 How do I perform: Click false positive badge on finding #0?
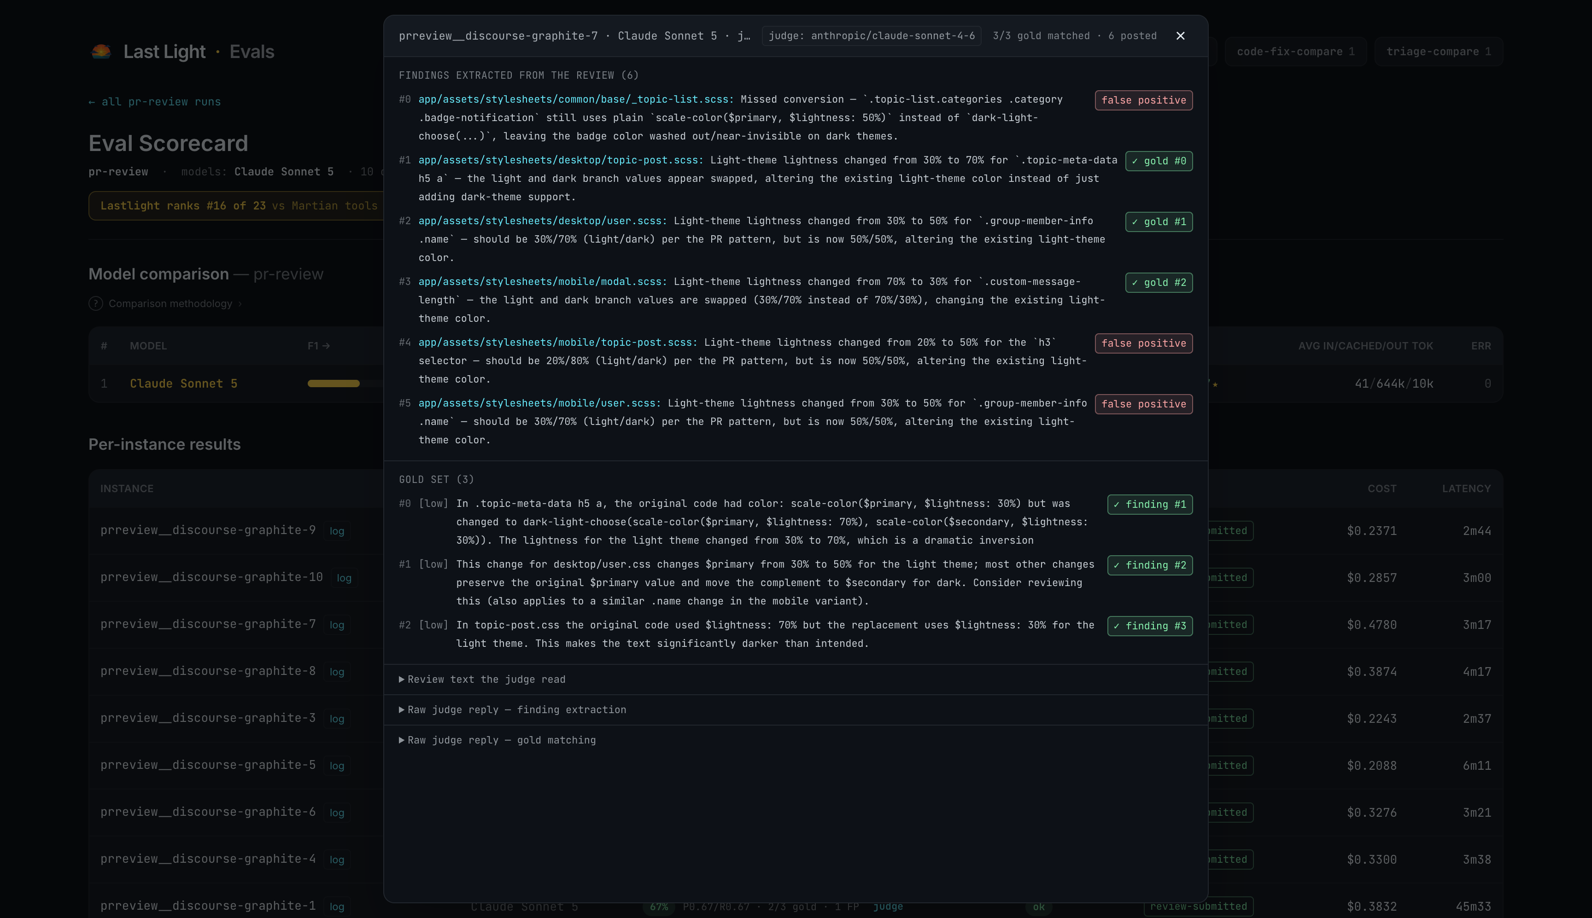[1143, 100]
